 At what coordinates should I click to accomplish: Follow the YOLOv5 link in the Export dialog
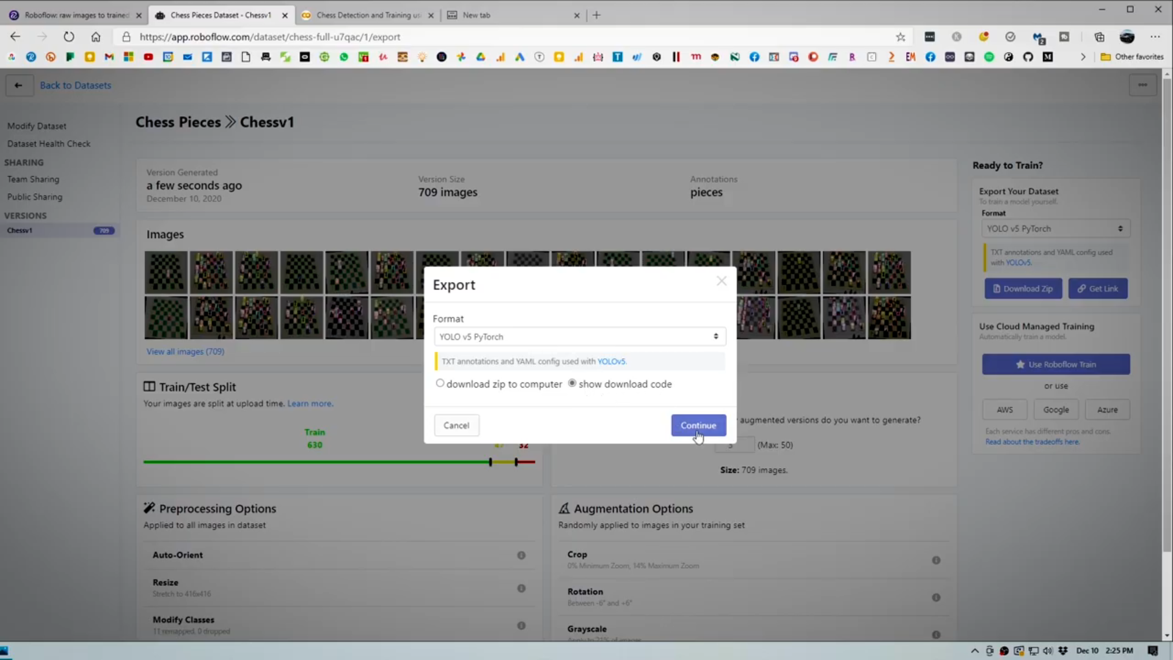pos(611,361)
